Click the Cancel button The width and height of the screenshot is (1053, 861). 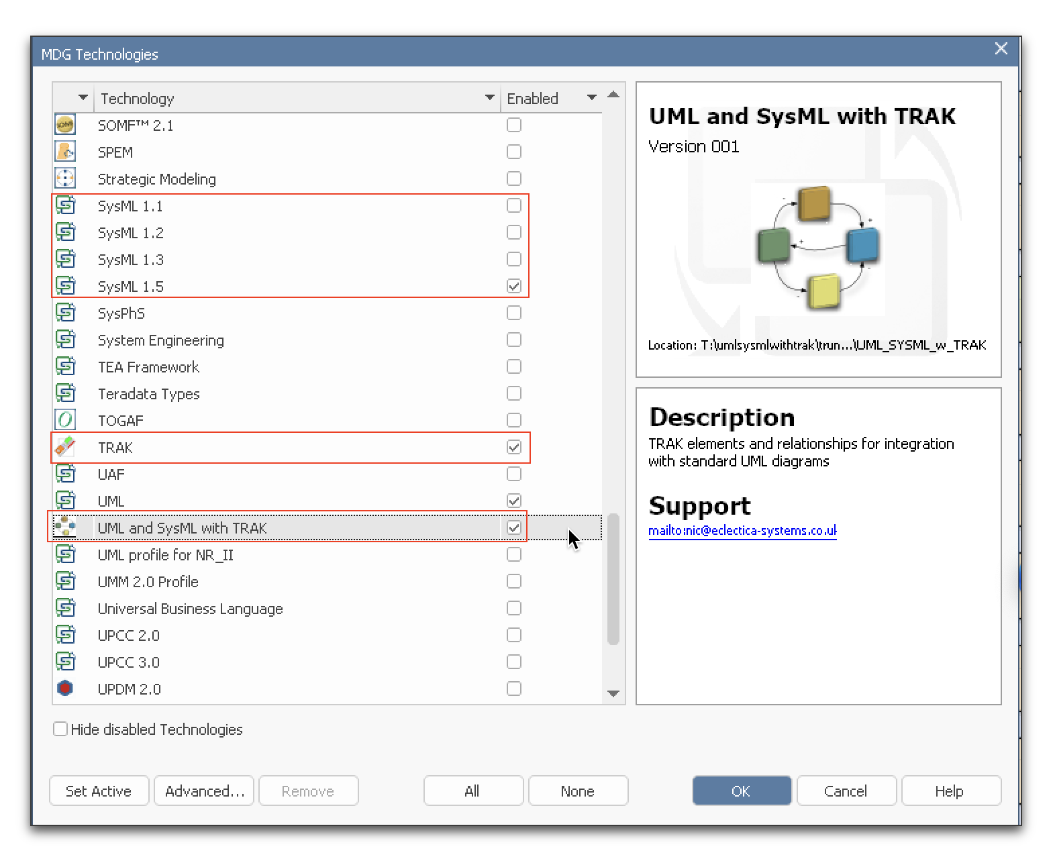(x=846, y=791)
